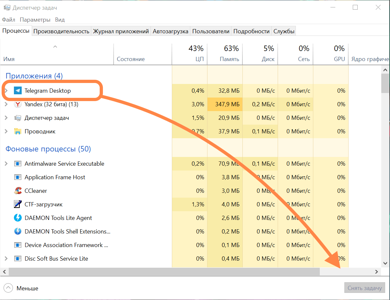Open the Пользователи tab
The image size is (390, 300).
coord(211,31)
